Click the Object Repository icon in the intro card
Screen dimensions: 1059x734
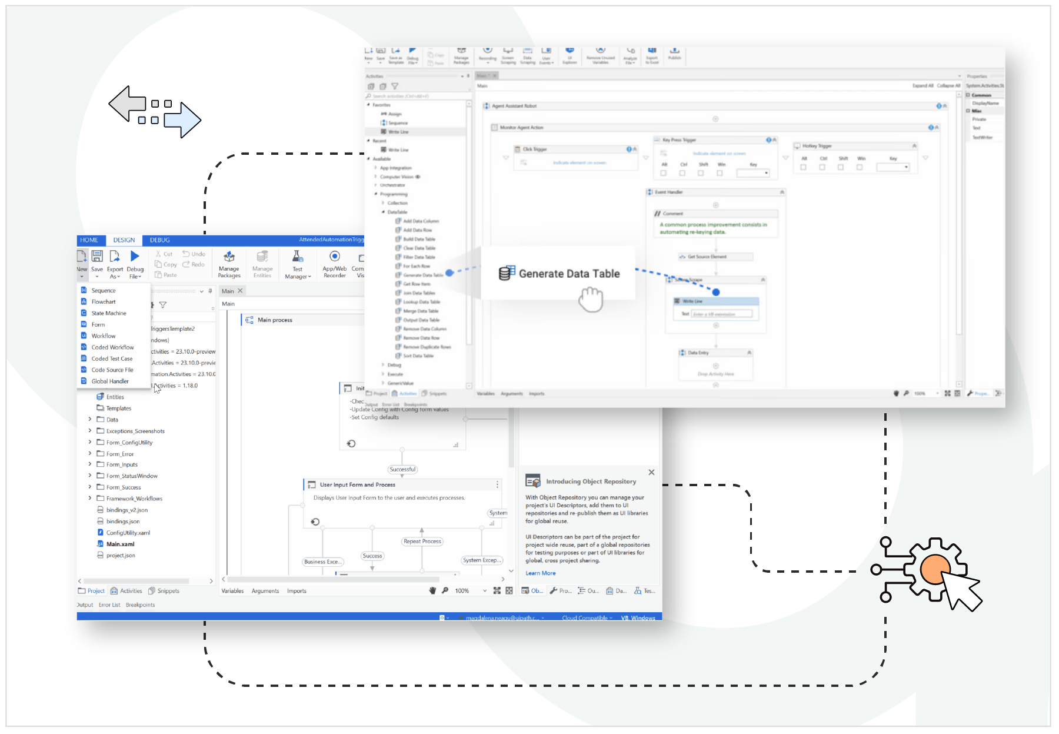[533, 481]
